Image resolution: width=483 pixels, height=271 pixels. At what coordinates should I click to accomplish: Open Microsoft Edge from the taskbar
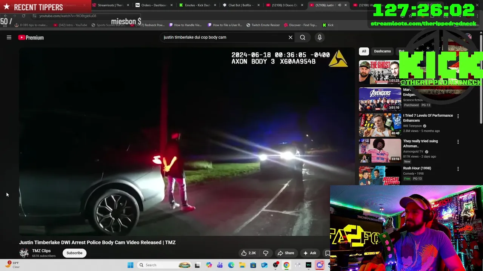pyautogui.click(x=231, y=265)
